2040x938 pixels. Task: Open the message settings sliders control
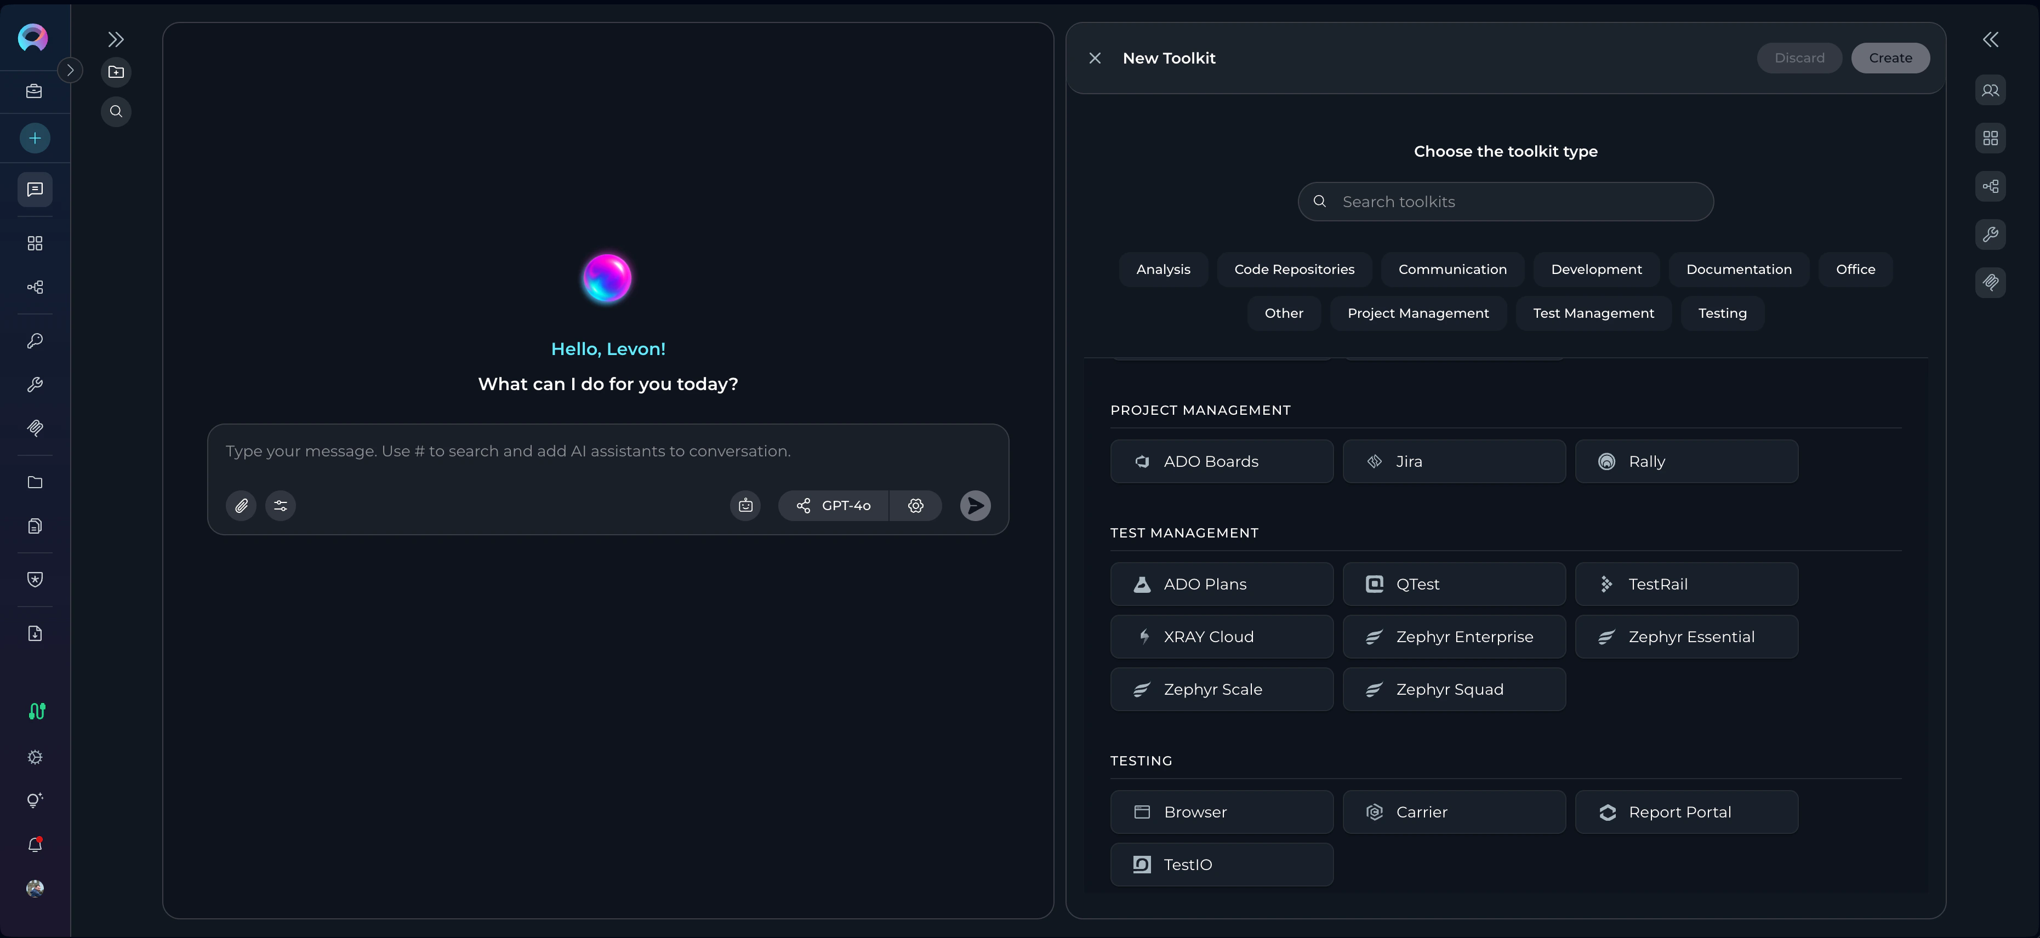pyautogui.click(x=280, y=506)
